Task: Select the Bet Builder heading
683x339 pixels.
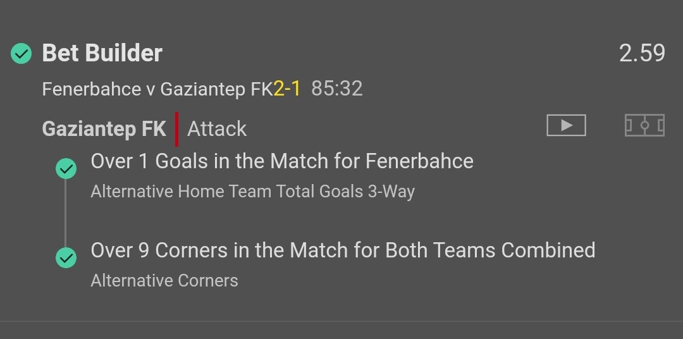Action: [x=102, y=53]
